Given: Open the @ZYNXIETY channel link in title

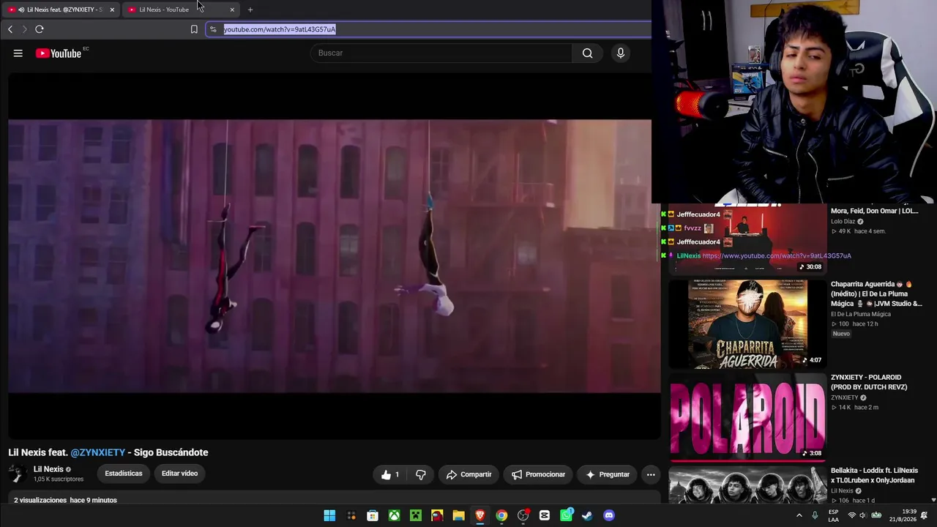Looking at the screenshot, I should (x=98, y=452).
